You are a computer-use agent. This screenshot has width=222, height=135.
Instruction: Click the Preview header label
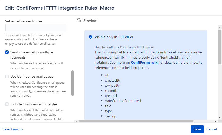point(90,20)
